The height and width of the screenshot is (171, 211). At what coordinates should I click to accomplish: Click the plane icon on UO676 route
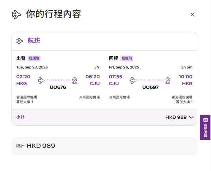click(x=41, y=80)
